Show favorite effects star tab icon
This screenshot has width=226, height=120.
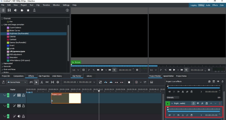click(28, 10)
